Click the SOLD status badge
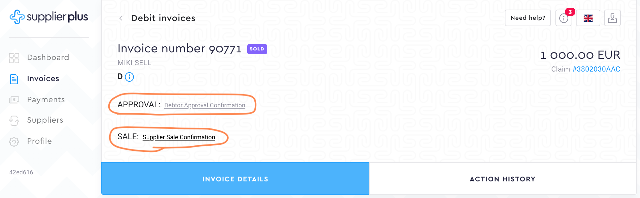 [x=257, y=49]
